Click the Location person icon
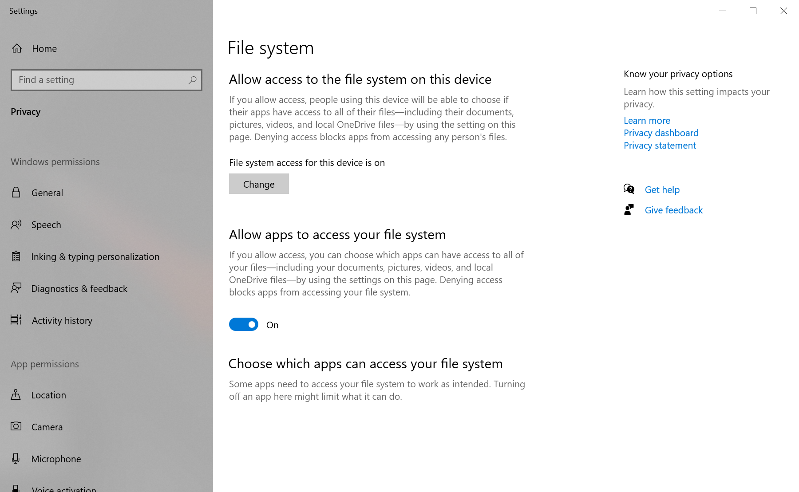Image resolution: width=799 pixels, height=492 pixels. click(16, 394)
